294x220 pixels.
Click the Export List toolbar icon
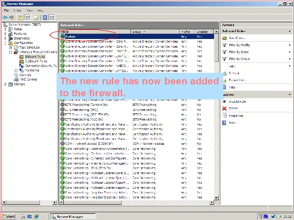pyautogui.click(x=37, y=17)
